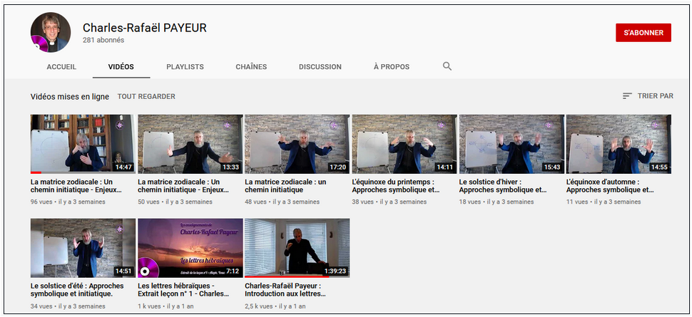This screenshot has height=317, width=692.
Task: Open the 15:43 solstice d'hiver thumbnail
Action: click(x=512, y=144)
